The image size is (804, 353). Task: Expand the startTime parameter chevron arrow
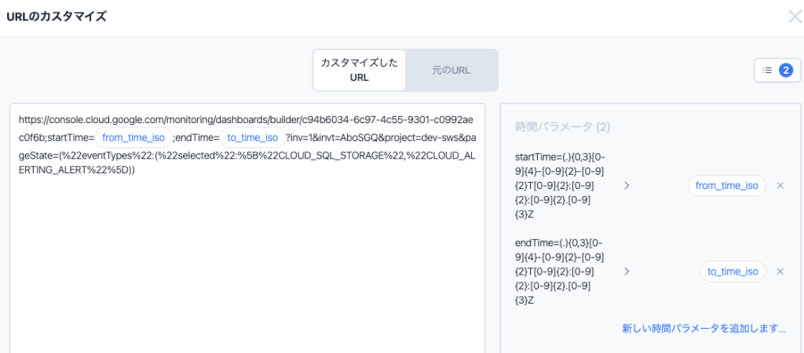coord(627,186)
